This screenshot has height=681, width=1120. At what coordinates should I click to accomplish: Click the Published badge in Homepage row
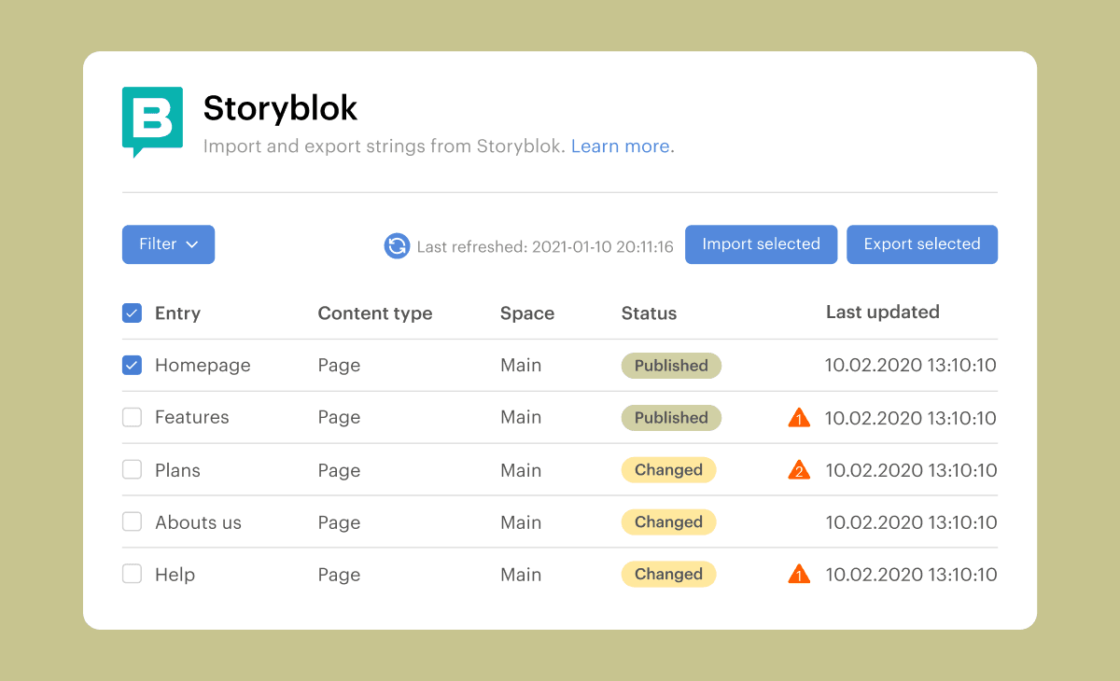point(671,366)
